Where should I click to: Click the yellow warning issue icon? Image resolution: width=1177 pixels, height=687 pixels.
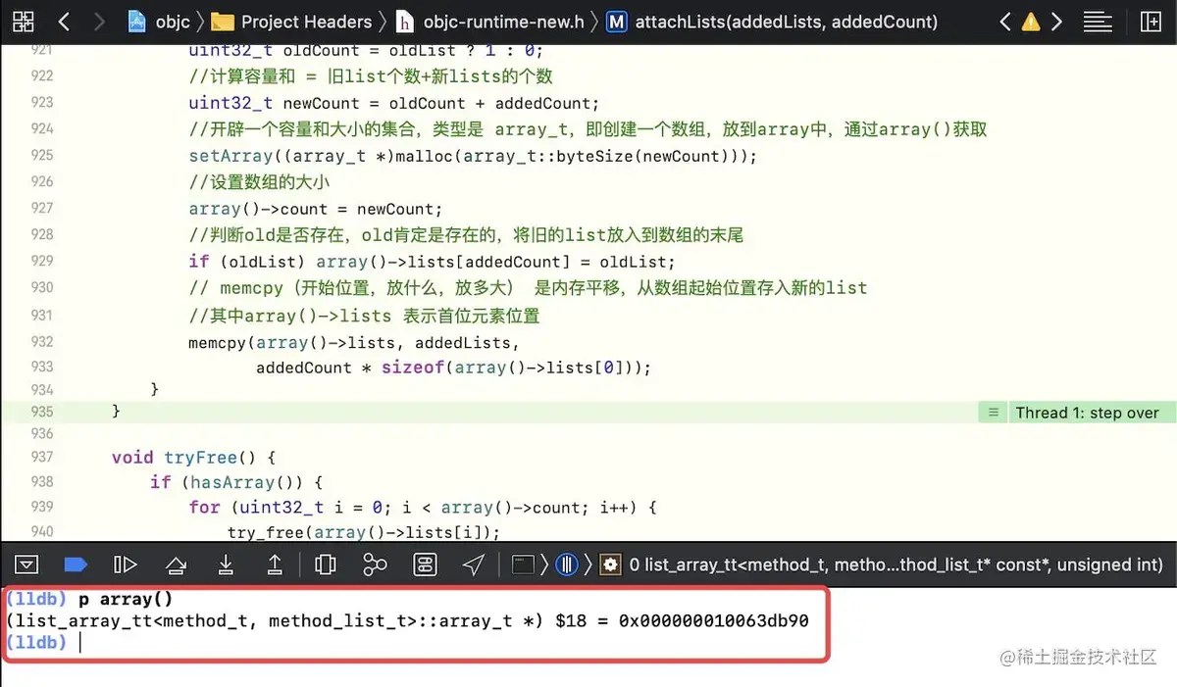[x=1031, y=22]
